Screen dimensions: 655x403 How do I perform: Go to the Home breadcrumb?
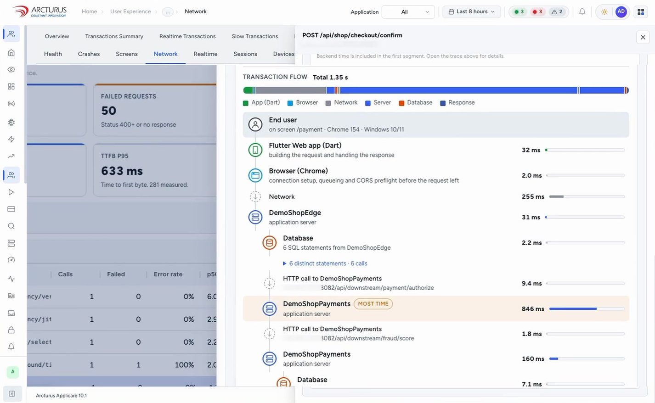click(89, 11)
